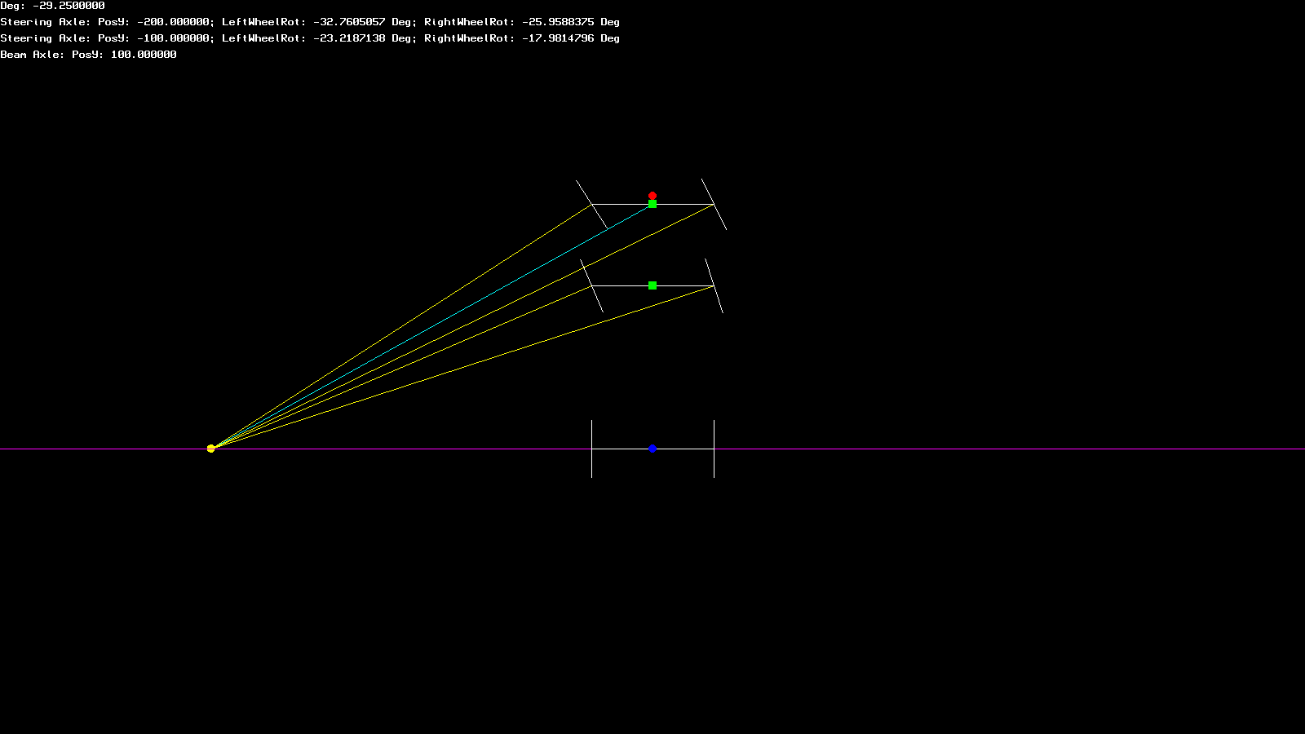Click the PosY: -100.000000 steering axle value
The height and width of the screenshot is (734, 1305).
click(x=153, y=38)
